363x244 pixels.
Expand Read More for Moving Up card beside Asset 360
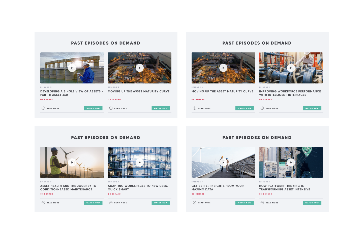(x=118, y=108)
